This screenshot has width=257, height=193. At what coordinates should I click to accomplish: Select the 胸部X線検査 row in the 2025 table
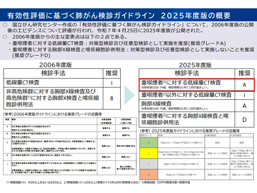click(x=187, y=106)
